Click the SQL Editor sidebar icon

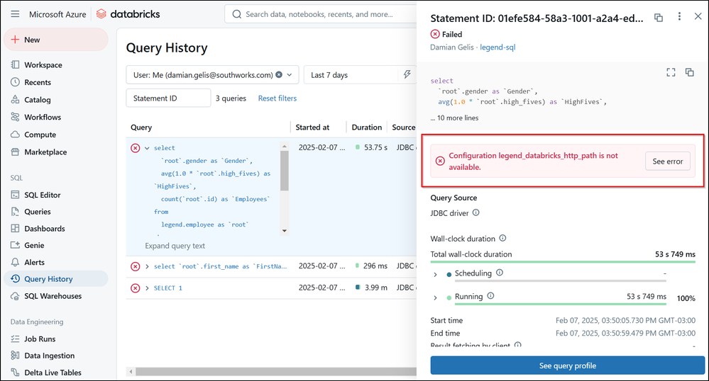[16, 195]
